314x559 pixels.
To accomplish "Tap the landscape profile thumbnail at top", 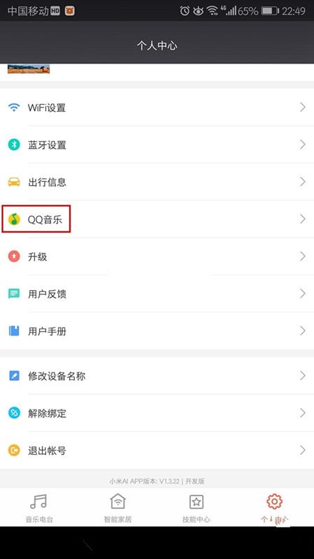I will (x=29, y=68).
